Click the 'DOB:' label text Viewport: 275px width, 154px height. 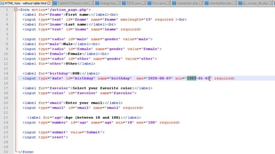coord(77,73)
